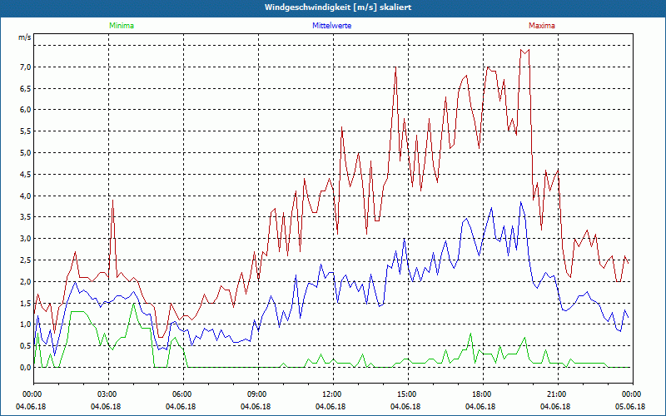Image resolution: width=666 pixels, height=416 pixels.
Task: Click the '03:00' time label
Action: click(x=108, y=394)
